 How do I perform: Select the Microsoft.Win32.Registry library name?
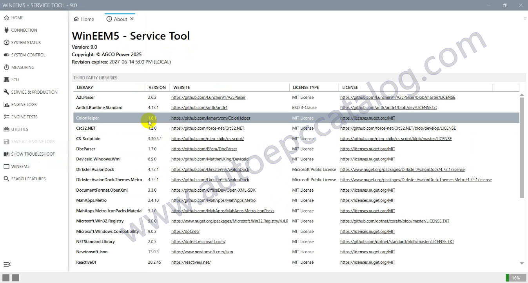pos(100,221)
